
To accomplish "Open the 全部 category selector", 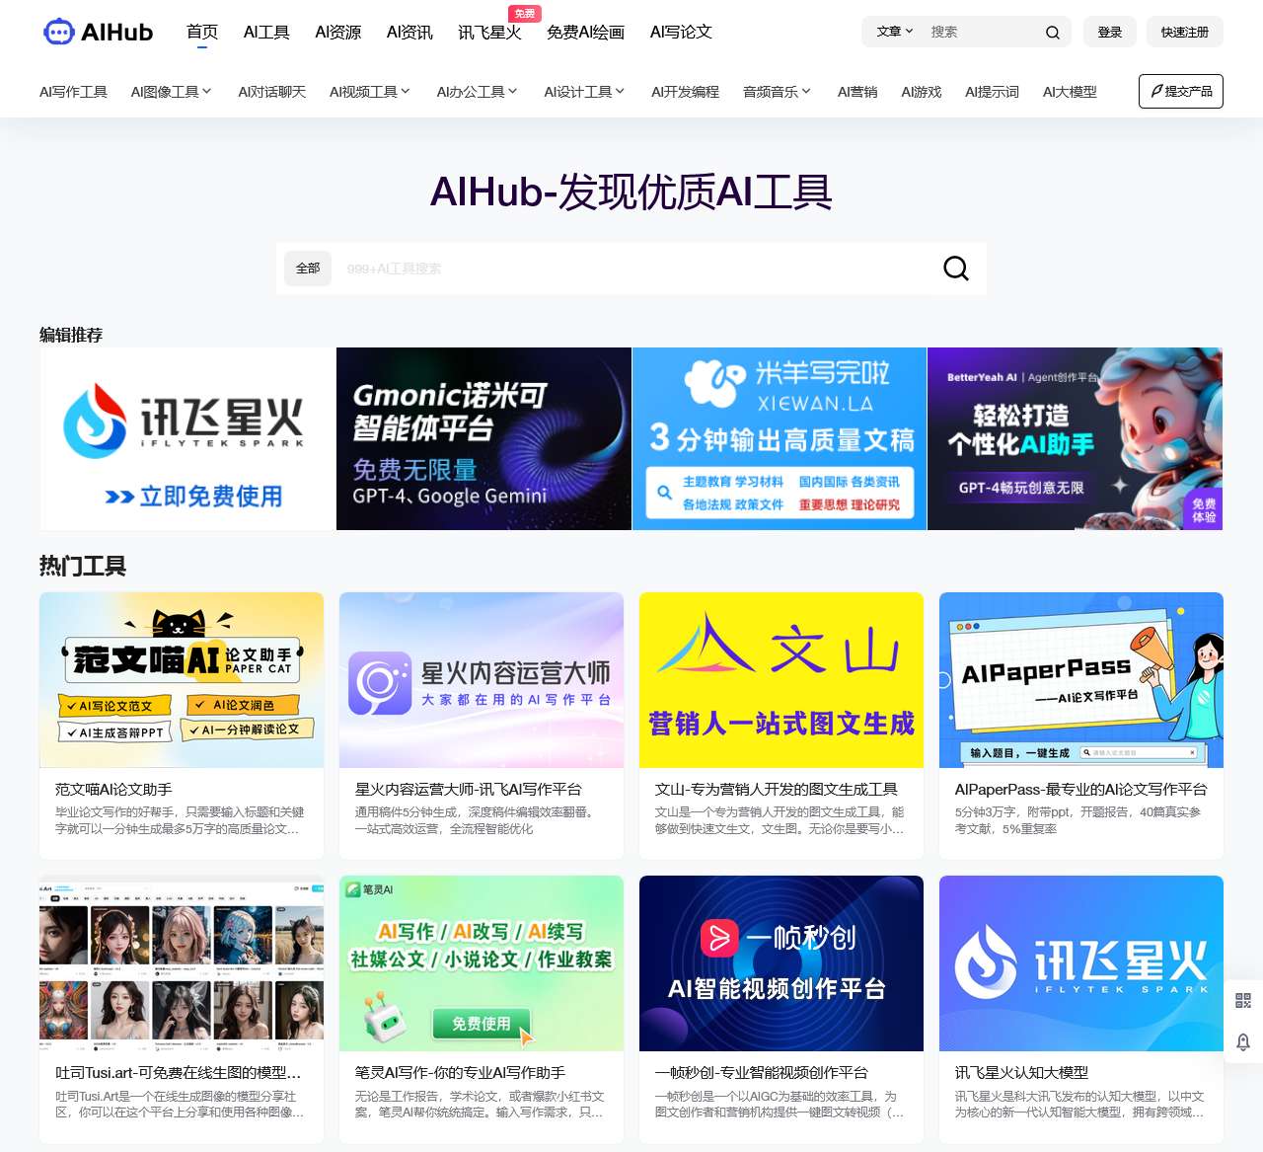I will (308, 269).
